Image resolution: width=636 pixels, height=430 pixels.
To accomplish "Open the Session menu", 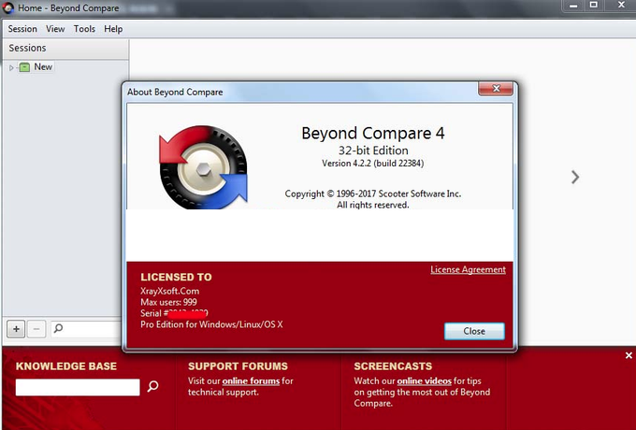I will 22,29.
